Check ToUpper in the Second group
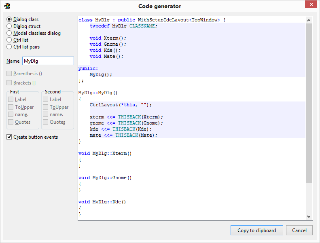The width and height of the screenshot is (320, 243). 46,107
